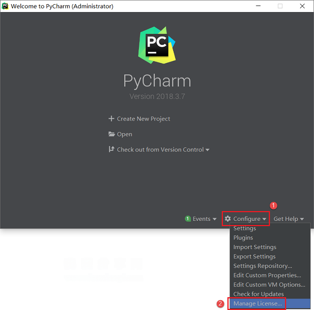Image resolution: width=314 pixels, height=310 pixels.
Task: Open the Get Help dropdown
Action: [x=289, y=219]
